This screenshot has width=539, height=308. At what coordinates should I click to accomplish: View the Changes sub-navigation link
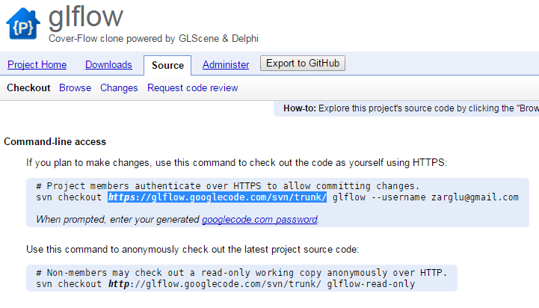(119, 88)
